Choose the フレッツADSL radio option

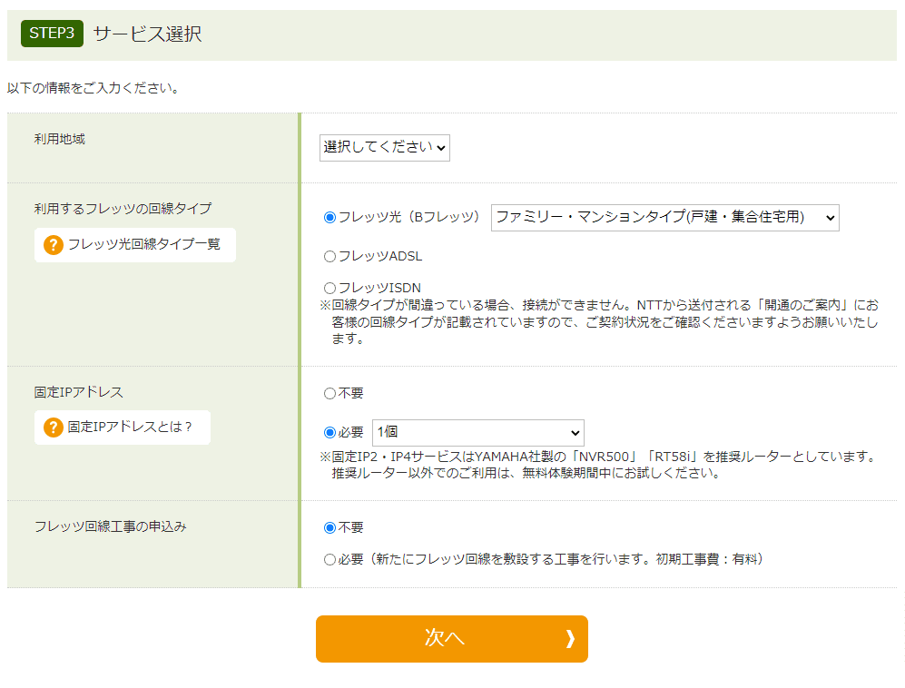click(x=330, y=257)
